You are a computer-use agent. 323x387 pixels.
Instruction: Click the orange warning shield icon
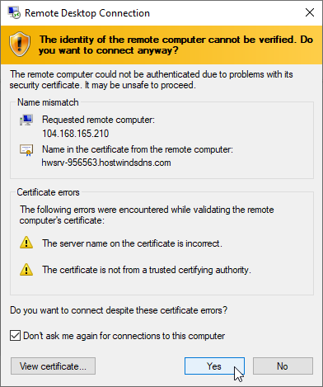[20, 44]
